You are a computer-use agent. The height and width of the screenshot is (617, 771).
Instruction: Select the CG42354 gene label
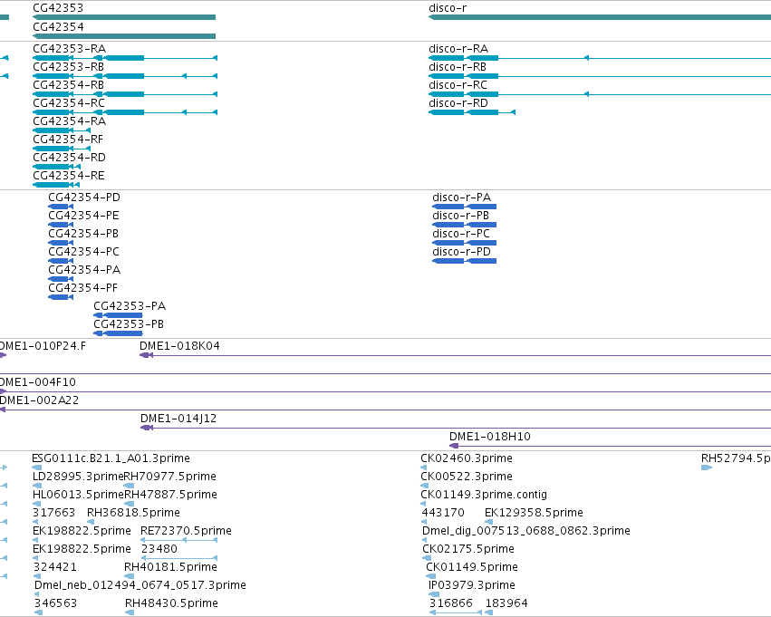click(x=58, y=26)
